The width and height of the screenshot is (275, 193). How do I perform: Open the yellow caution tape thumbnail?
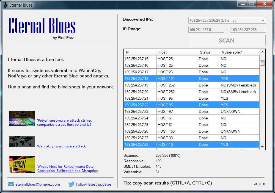pyautogui.click(x=22, y=164)
